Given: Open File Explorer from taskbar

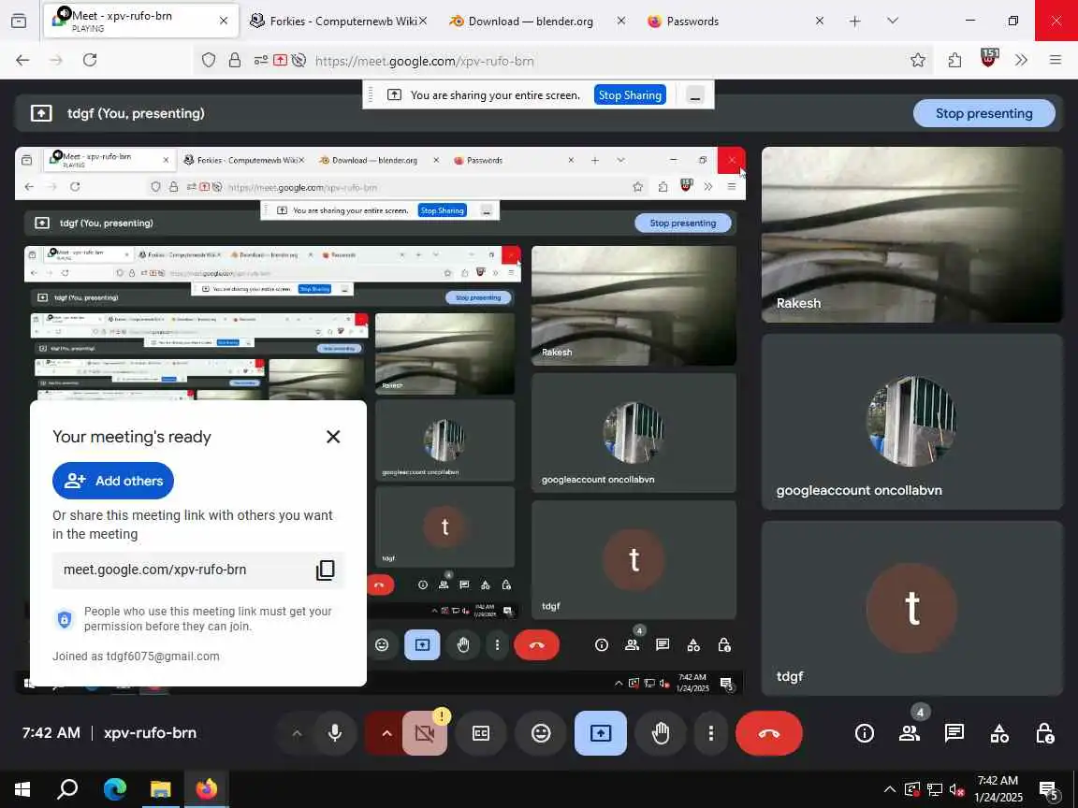Looking at the screenshot, I should point(160,789).
